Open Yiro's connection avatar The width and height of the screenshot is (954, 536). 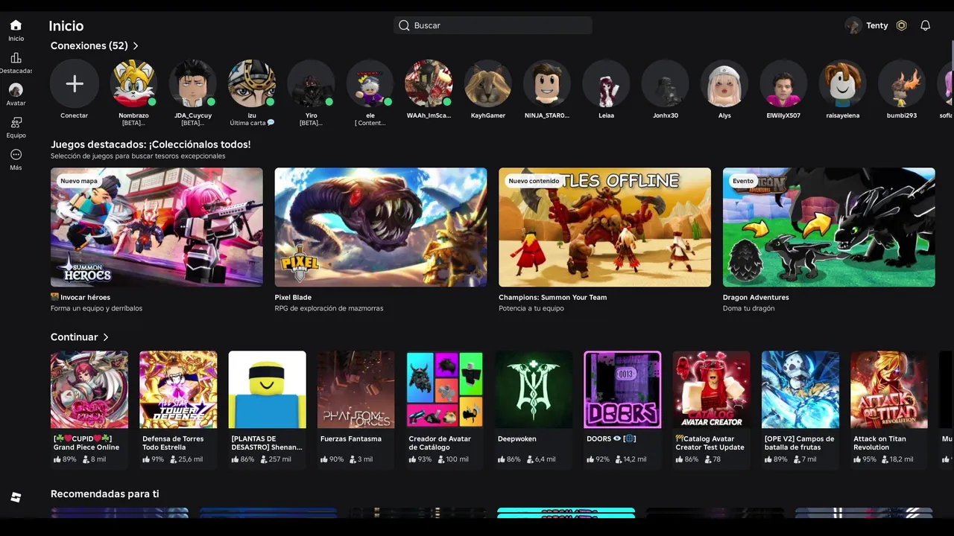[311, 83]
